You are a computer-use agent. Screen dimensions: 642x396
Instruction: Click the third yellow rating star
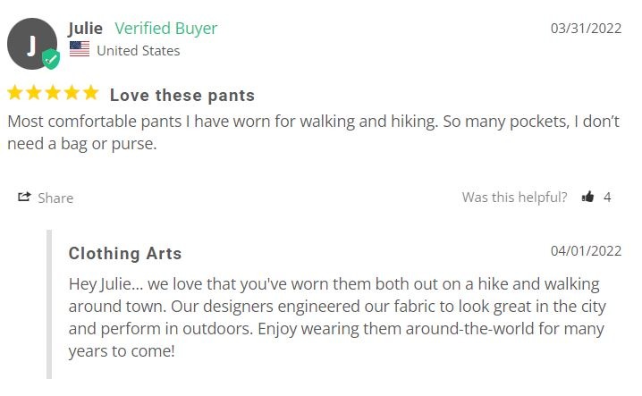[x=53, y=93]
